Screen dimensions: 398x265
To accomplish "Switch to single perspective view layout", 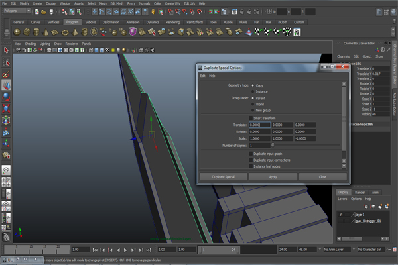I will click(6, 170).
